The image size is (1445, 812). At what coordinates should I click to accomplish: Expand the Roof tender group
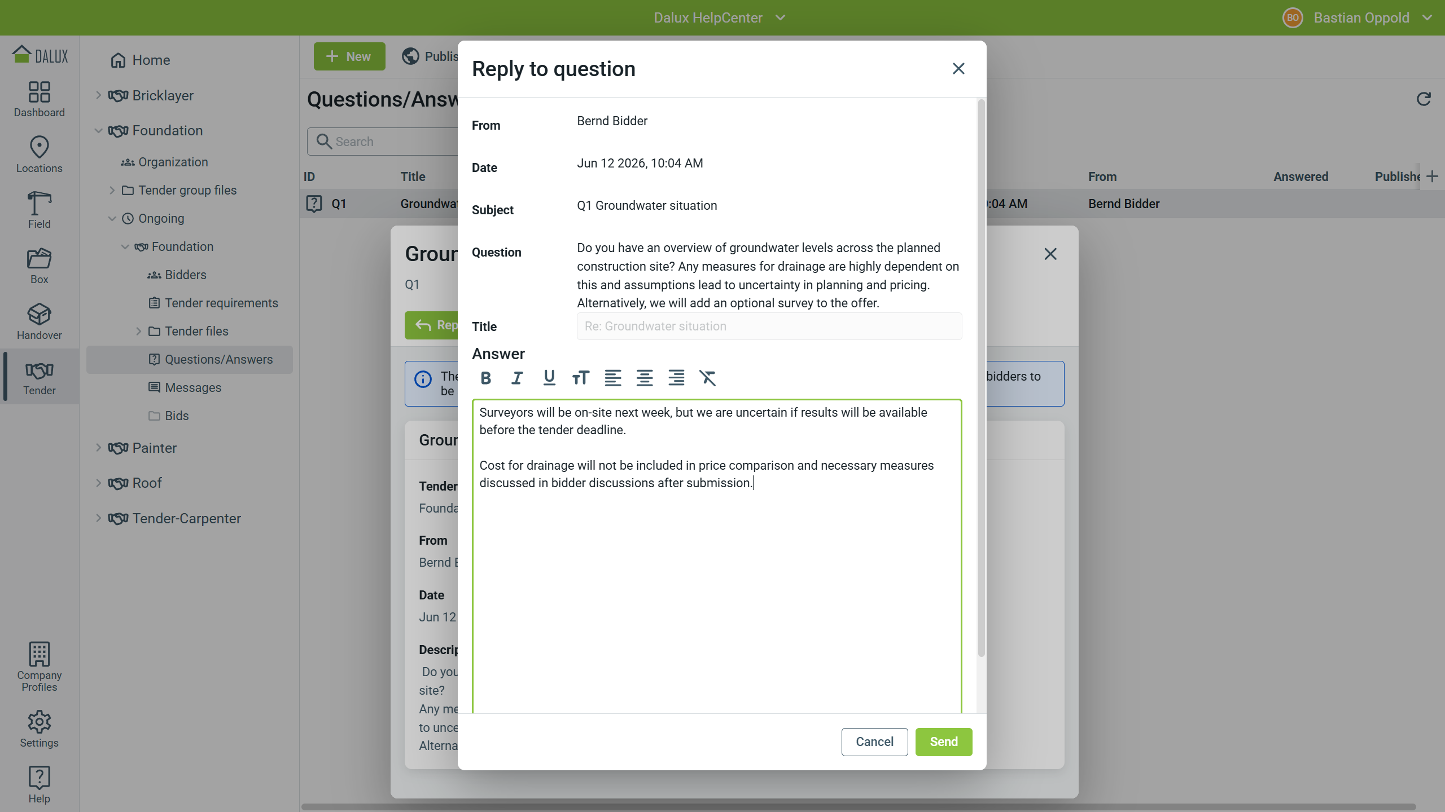[x=98, y=483]
